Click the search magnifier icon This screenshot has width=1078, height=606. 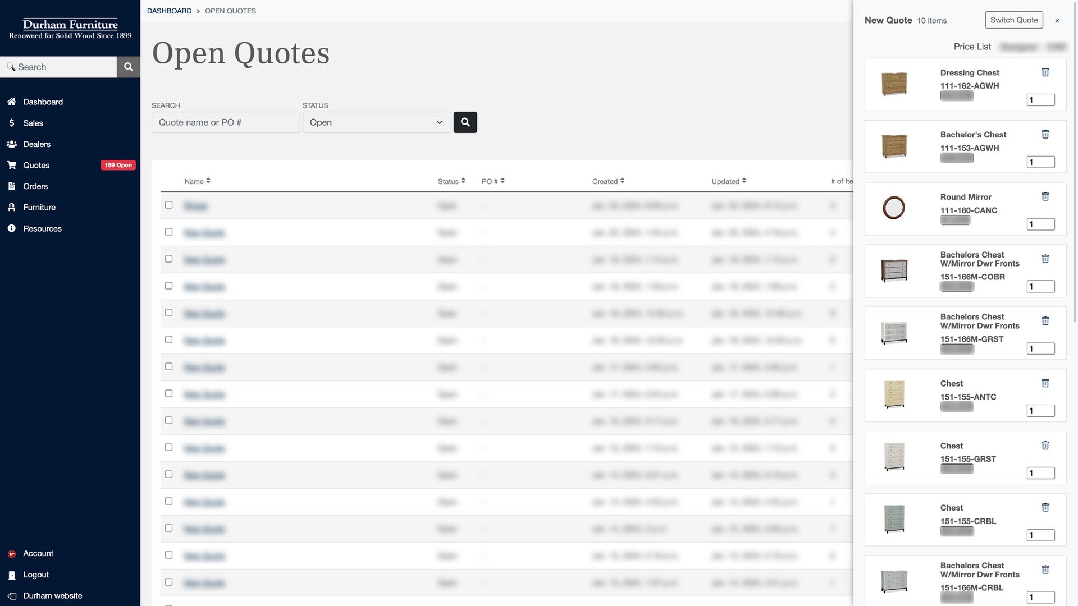[x=128, y=67]
